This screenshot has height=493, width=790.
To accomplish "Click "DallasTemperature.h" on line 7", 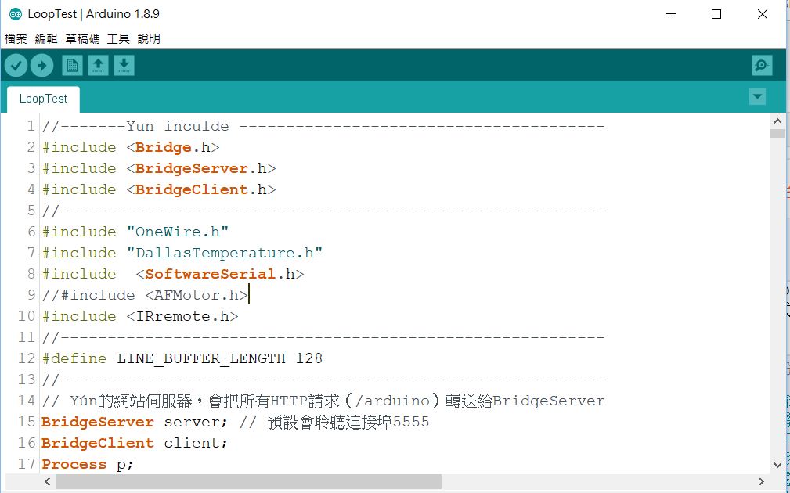I will pos(225,254).
